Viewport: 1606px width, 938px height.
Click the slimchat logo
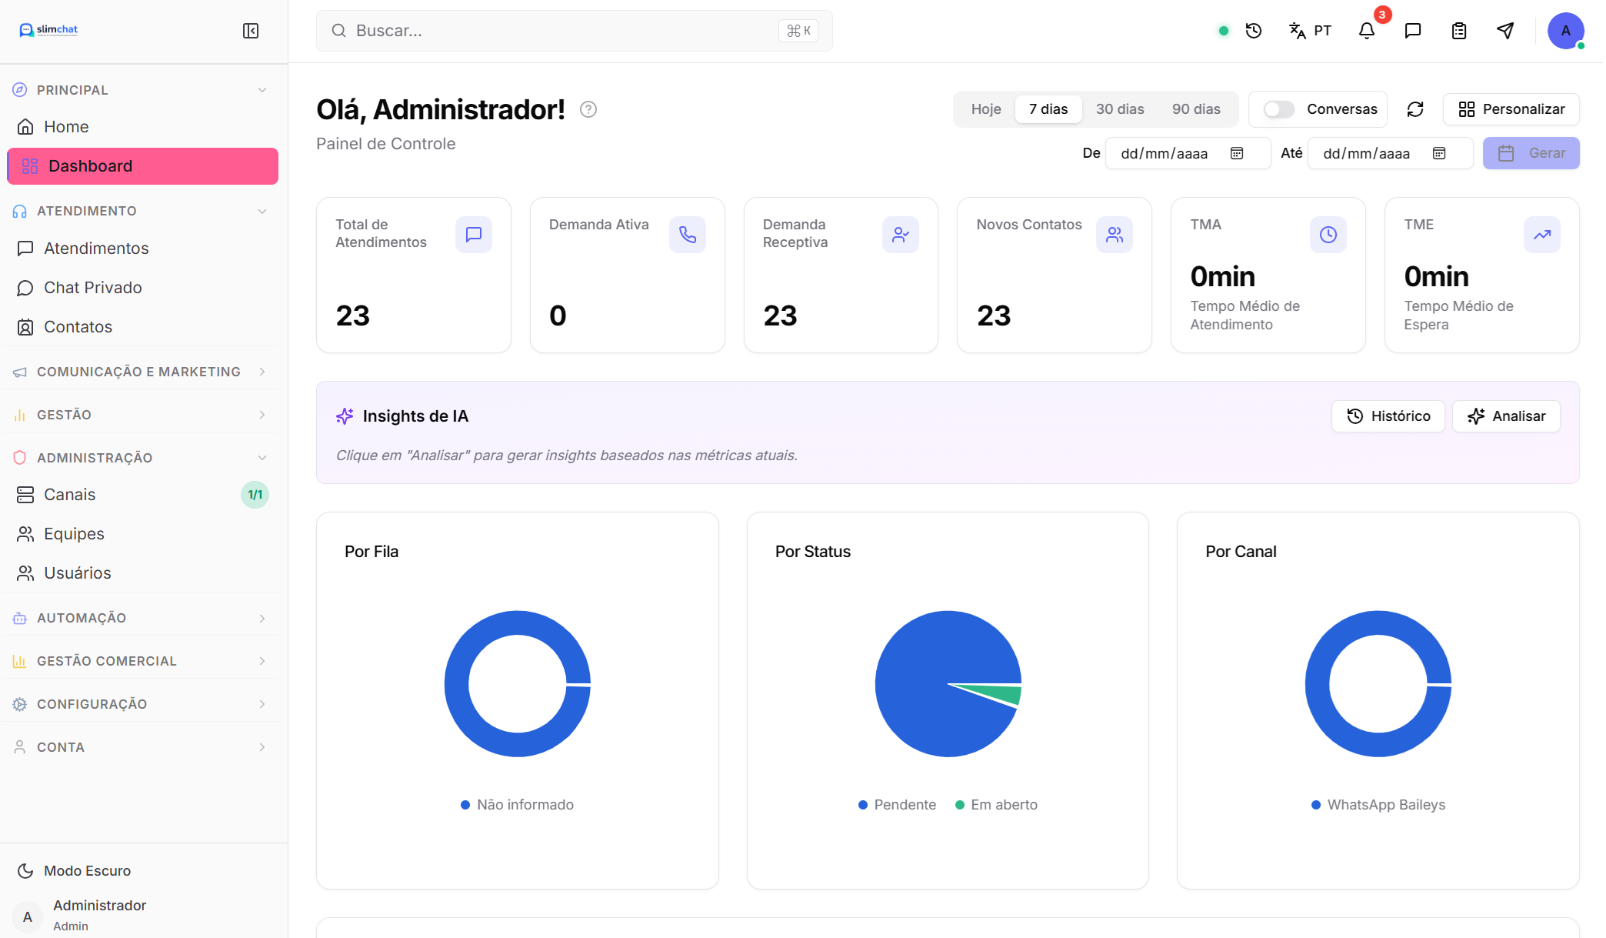point(48,30)
